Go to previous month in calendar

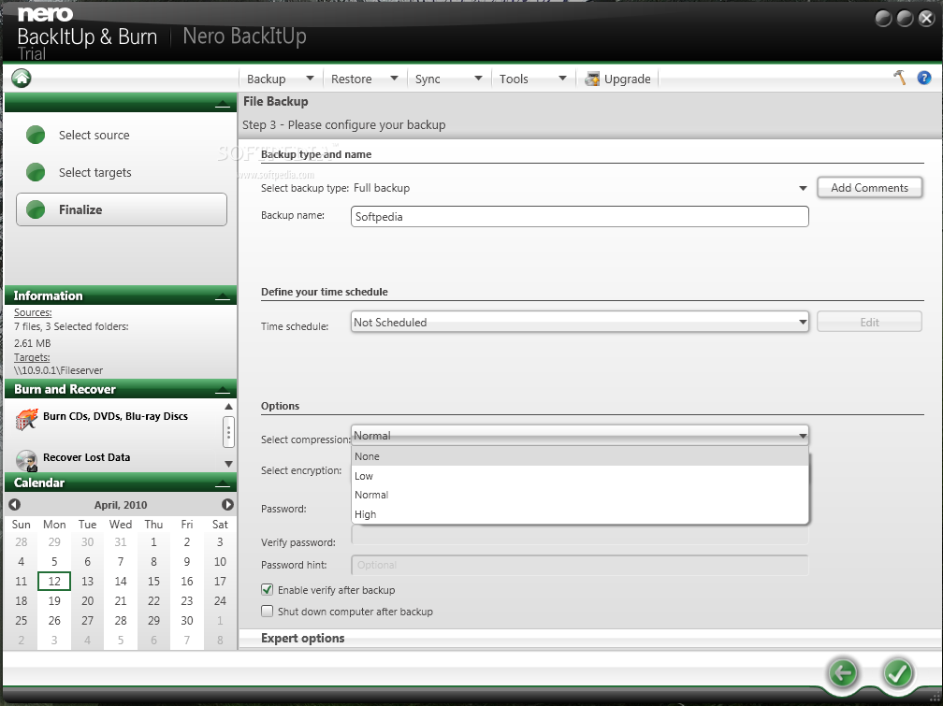pyautogui.click(x=14, y=505)
